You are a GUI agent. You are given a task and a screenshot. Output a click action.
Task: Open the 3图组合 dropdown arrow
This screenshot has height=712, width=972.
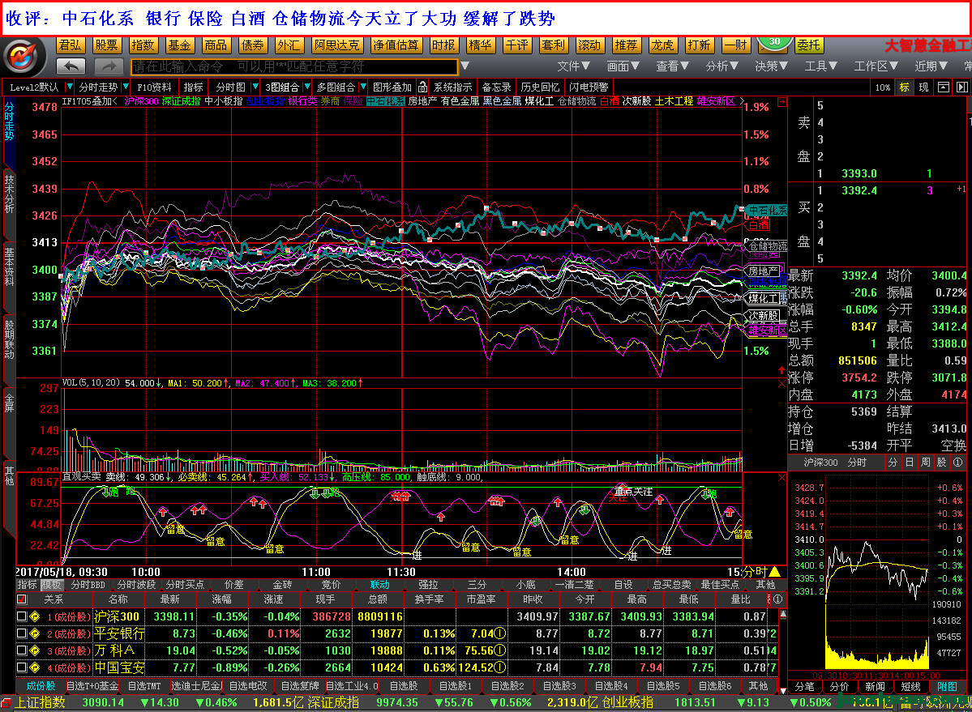click(306, 87)
